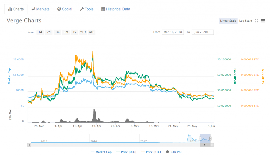The width and height of the screenshot is (270, 155).
Task: Set zoom to 1m
Action: [x=57, y=32]
